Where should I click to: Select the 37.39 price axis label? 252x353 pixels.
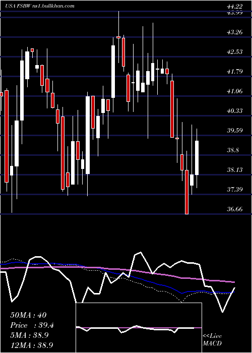235,189
